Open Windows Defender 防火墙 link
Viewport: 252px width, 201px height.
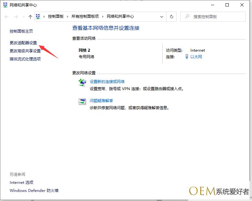tap(34, 191)
